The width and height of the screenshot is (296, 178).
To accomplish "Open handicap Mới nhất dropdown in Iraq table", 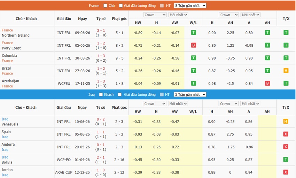I will click(x=250, y=104).
